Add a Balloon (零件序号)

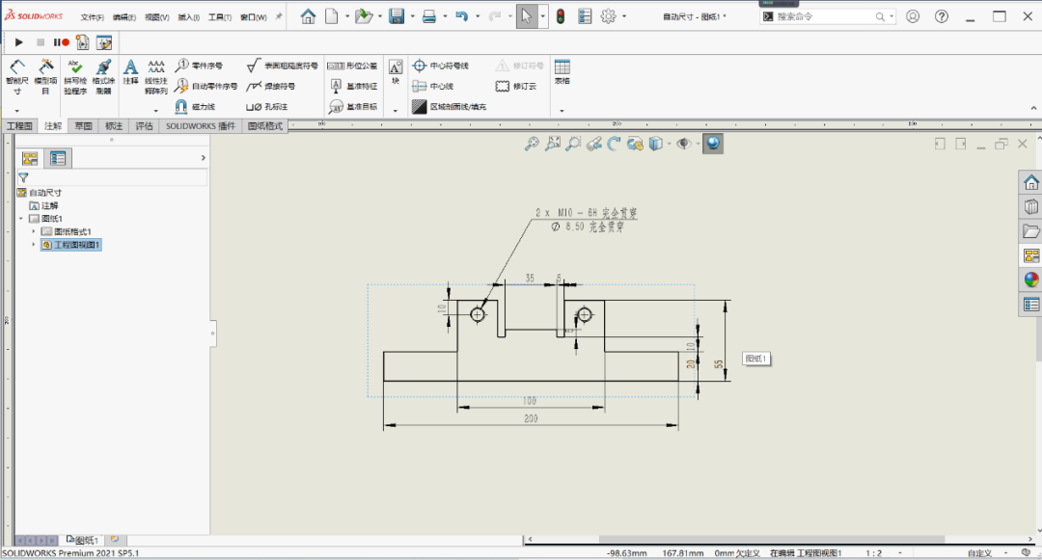tap(199, 65)
